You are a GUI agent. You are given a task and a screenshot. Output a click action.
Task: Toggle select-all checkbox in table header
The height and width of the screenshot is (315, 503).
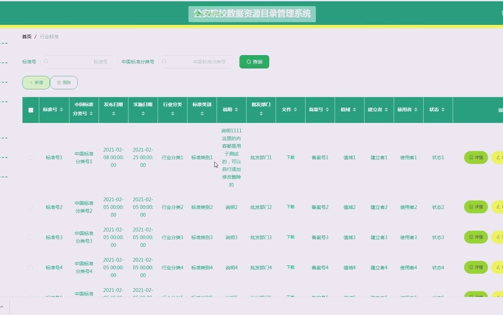tap(31, 110)
